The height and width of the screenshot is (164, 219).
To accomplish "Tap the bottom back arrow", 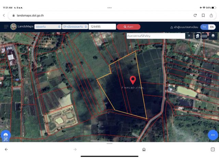I will point(6,150).
